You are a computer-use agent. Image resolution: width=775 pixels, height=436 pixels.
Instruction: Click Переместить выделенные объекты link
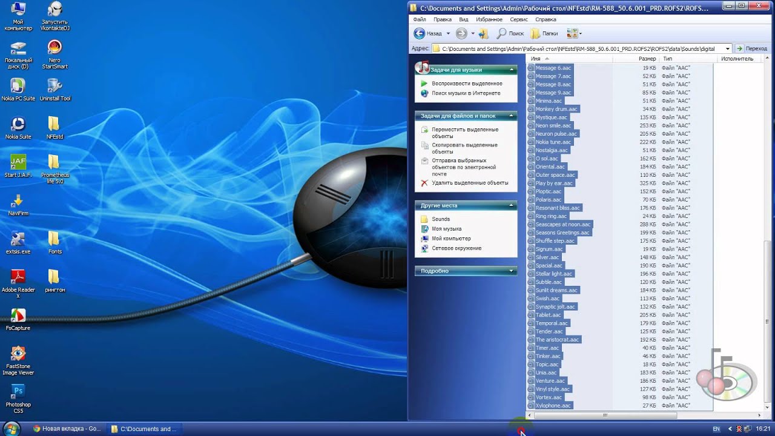(x=465, y=133)
